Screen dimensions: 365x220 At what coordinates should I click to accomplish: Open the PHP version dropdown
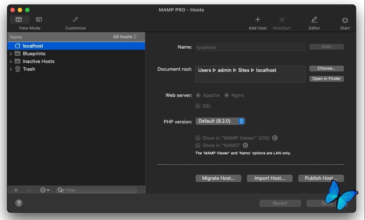click(220, 121)
